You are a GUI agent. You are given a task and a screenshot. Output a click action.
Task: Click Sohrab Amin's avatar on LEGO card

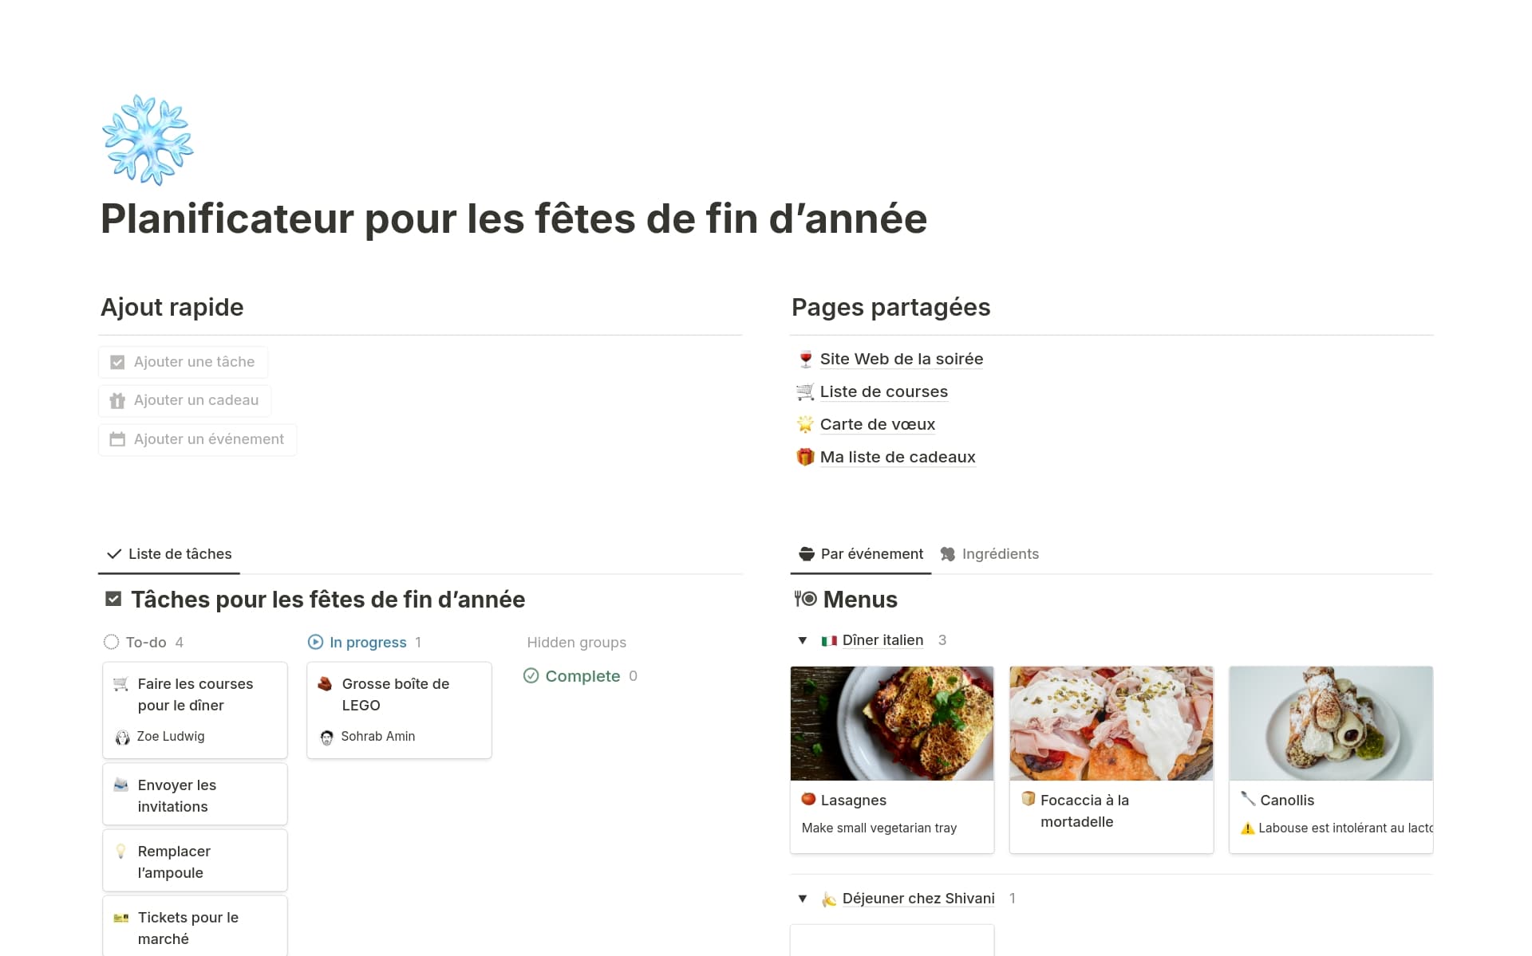326,738
